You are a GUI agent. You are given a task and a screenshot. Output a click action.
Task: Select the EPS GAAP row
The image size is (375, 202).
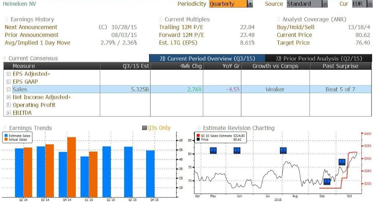click(187, 81)
